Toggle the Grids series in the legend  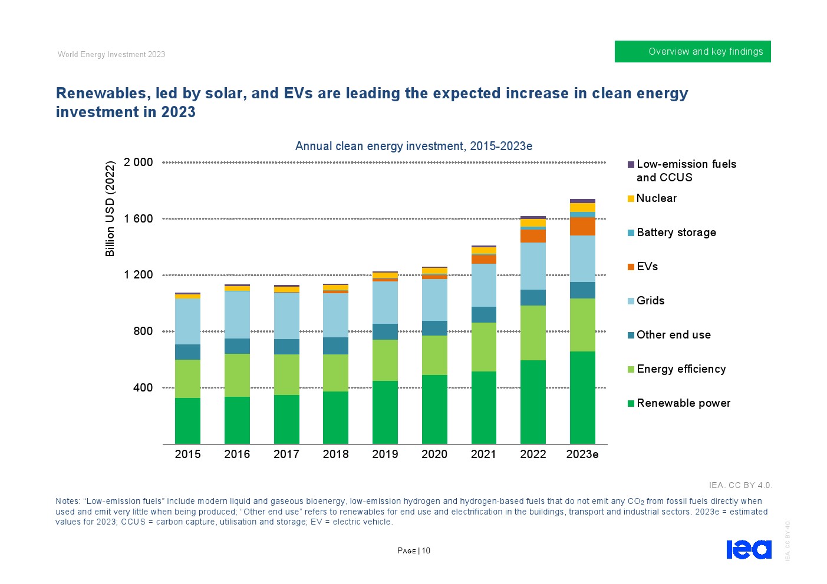pos(631,301)
